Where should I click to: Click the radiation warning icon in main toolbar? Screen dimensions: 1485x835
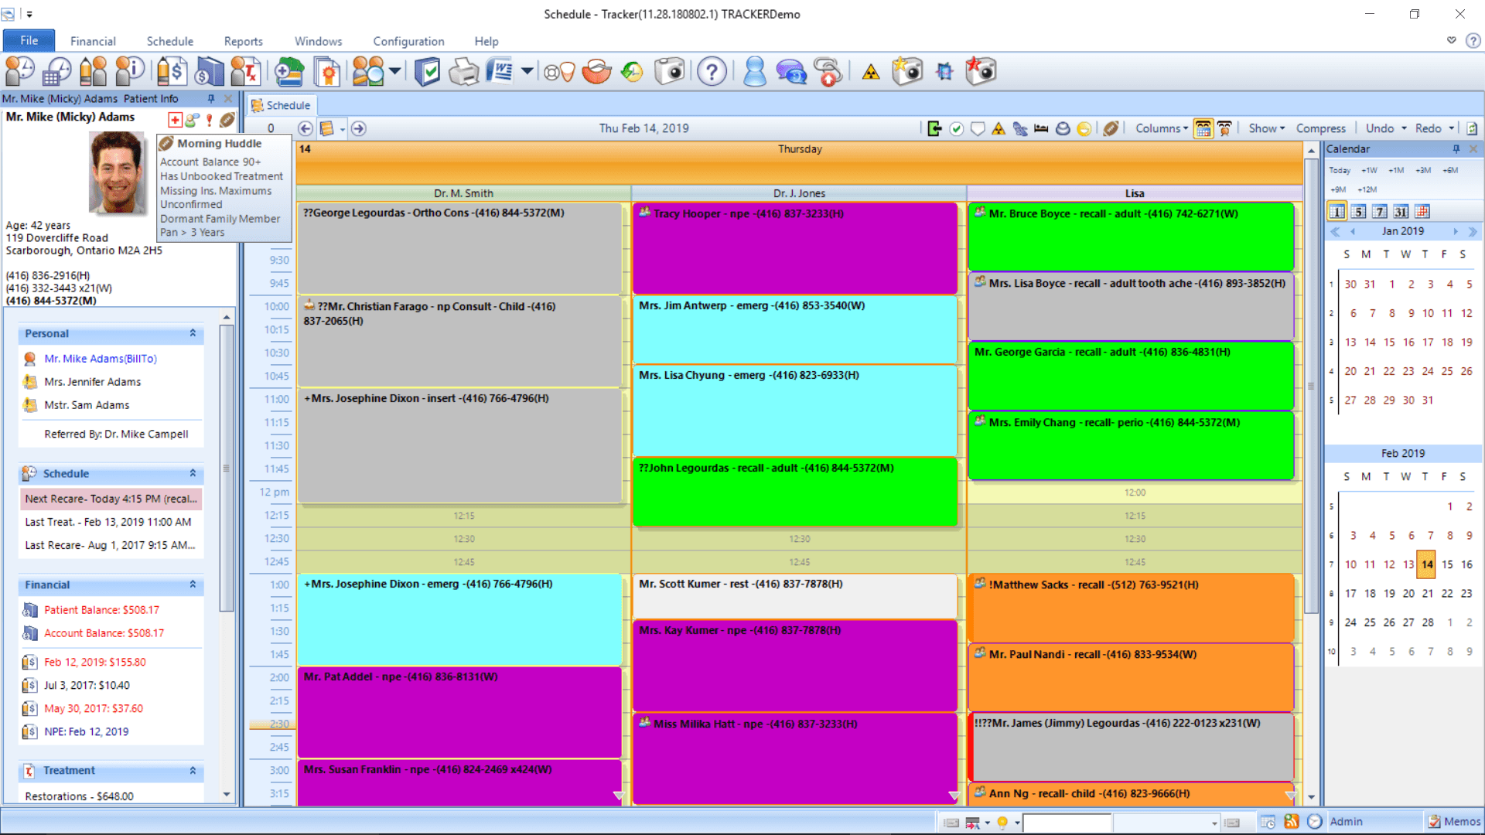pos(871,73)
